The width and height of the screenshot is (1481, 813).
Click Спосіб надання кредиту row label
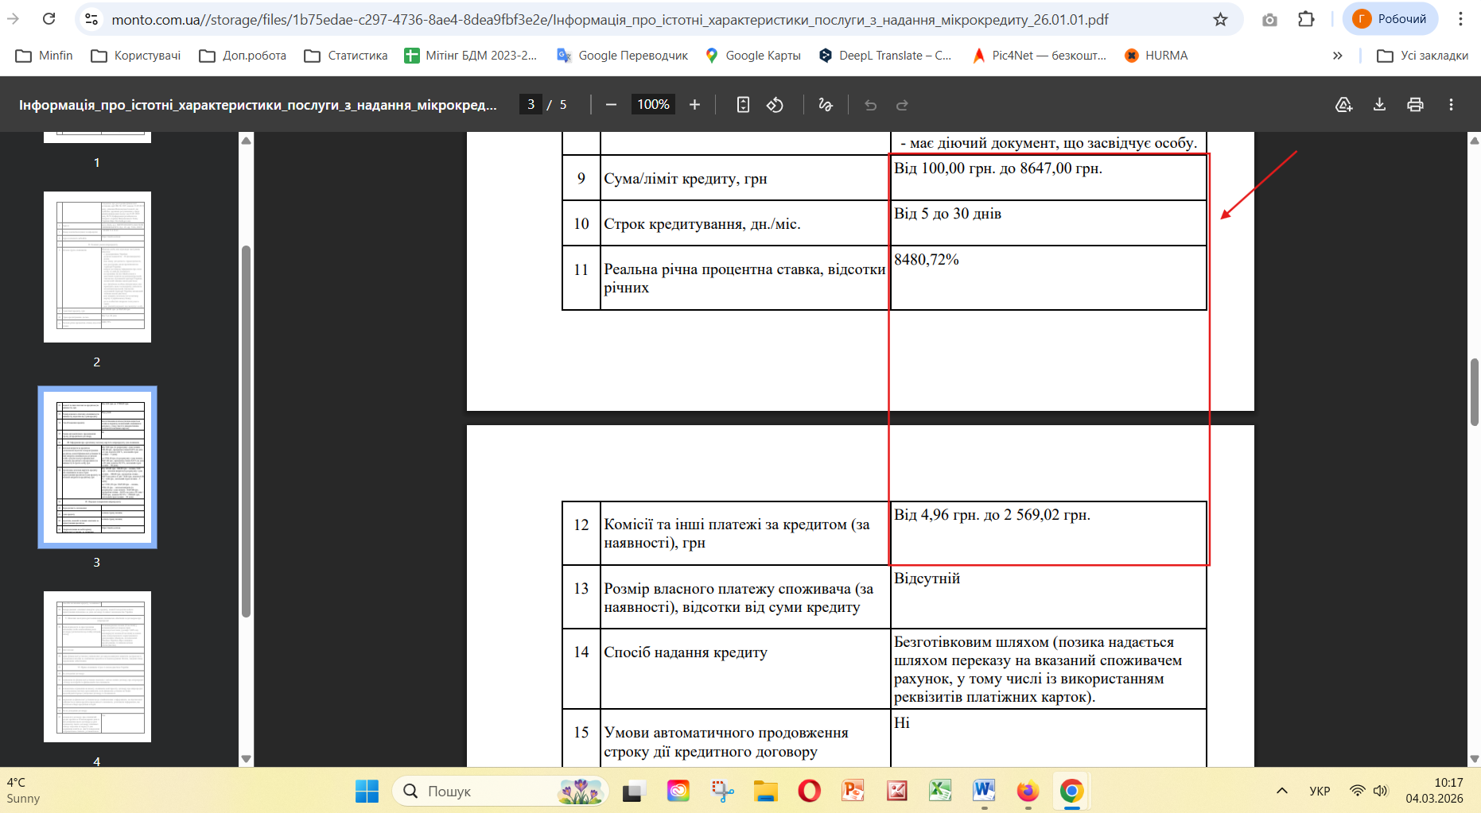pyautogui.click(x=686, y=652)
